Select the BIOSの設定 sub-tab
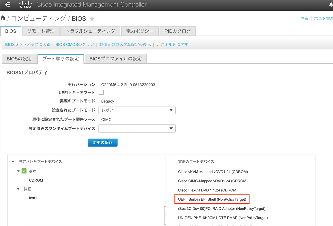Viewport: 333px width, 226px height. click(x=19, y=59)
